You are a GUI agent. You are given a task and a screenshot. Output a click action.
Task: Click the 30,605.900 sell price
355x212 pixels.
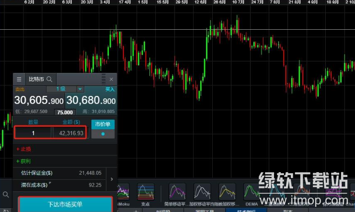[x=38, y=101]
